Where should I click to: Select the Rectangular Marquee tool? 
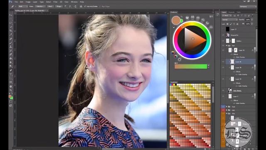11,19
